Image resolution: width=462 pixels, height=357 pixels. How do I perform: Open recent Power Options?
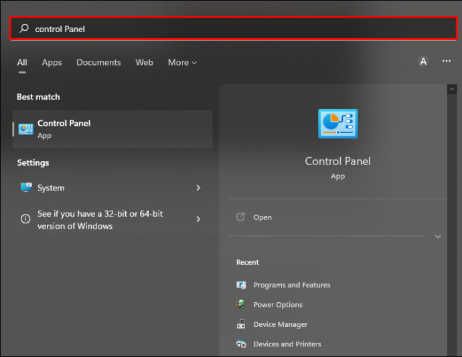click(x=278, y=305)
